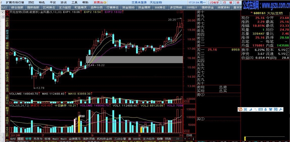Open the 平安 menu
This screenshot has height=142, width=290.
53,3
